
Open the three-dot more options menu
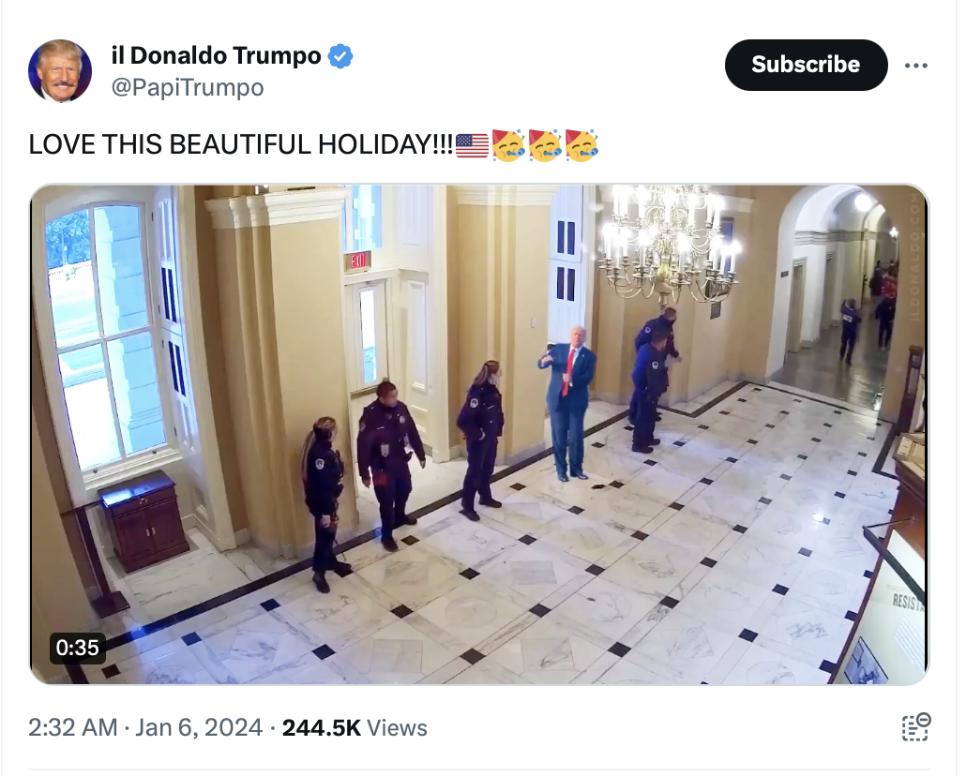[x=916, y=66]
